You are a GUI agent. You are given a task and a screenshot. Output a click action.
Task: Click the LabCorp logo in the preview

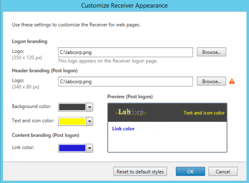[131, 112]
